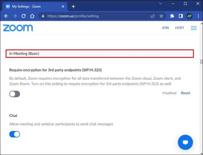Click the Zoom logo
Viewport: 203px width, 155px height.
18,28
